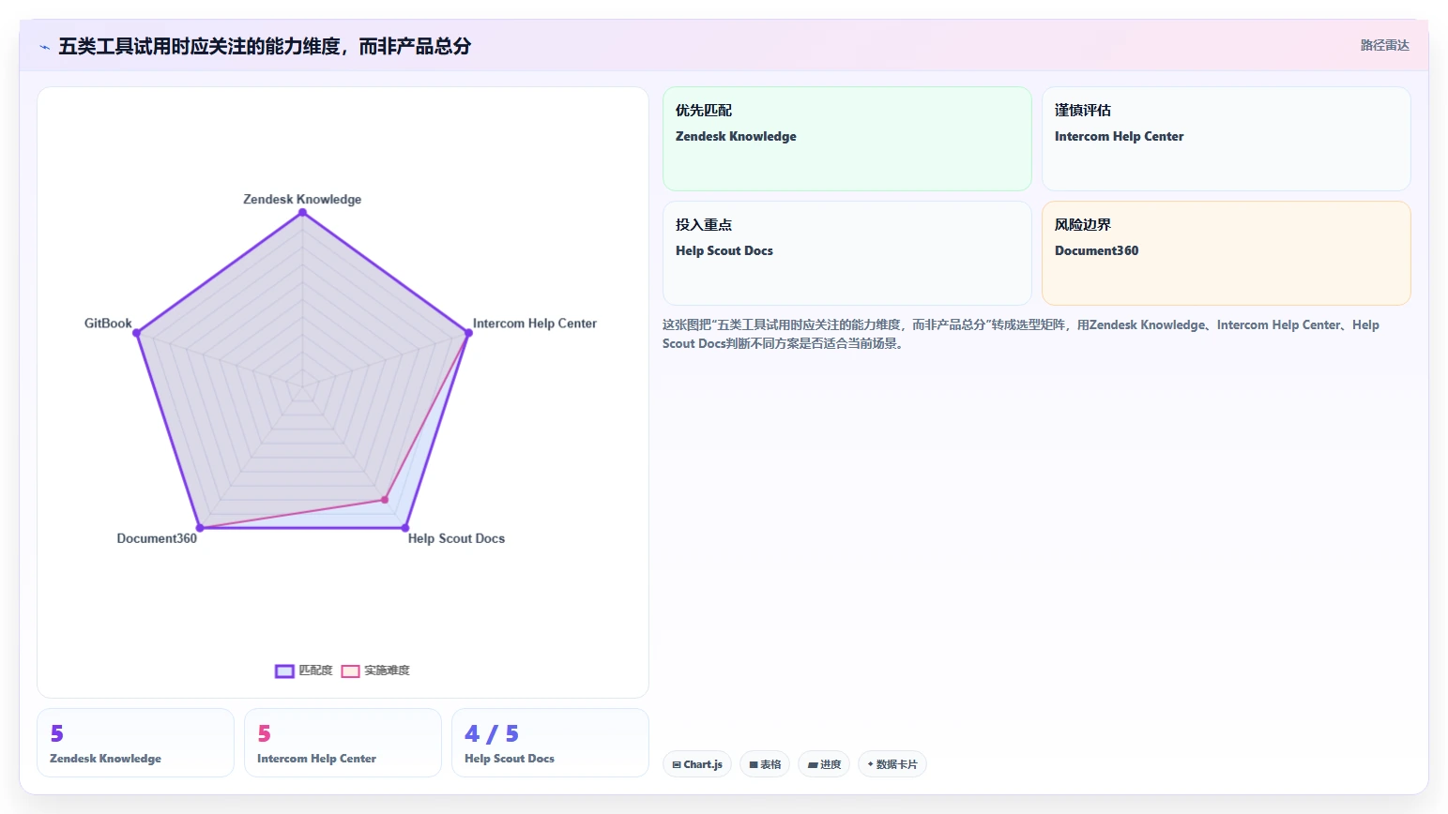Image resolution: width=1448 pixels, height=814 pixels.
Task: Select the Zendesk Knowledge radar data point
Action: pos(302,213)
